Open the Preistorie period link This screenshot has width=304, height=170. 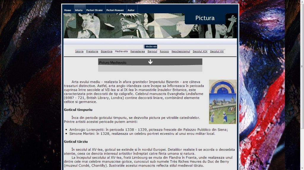tap(92, 51)
